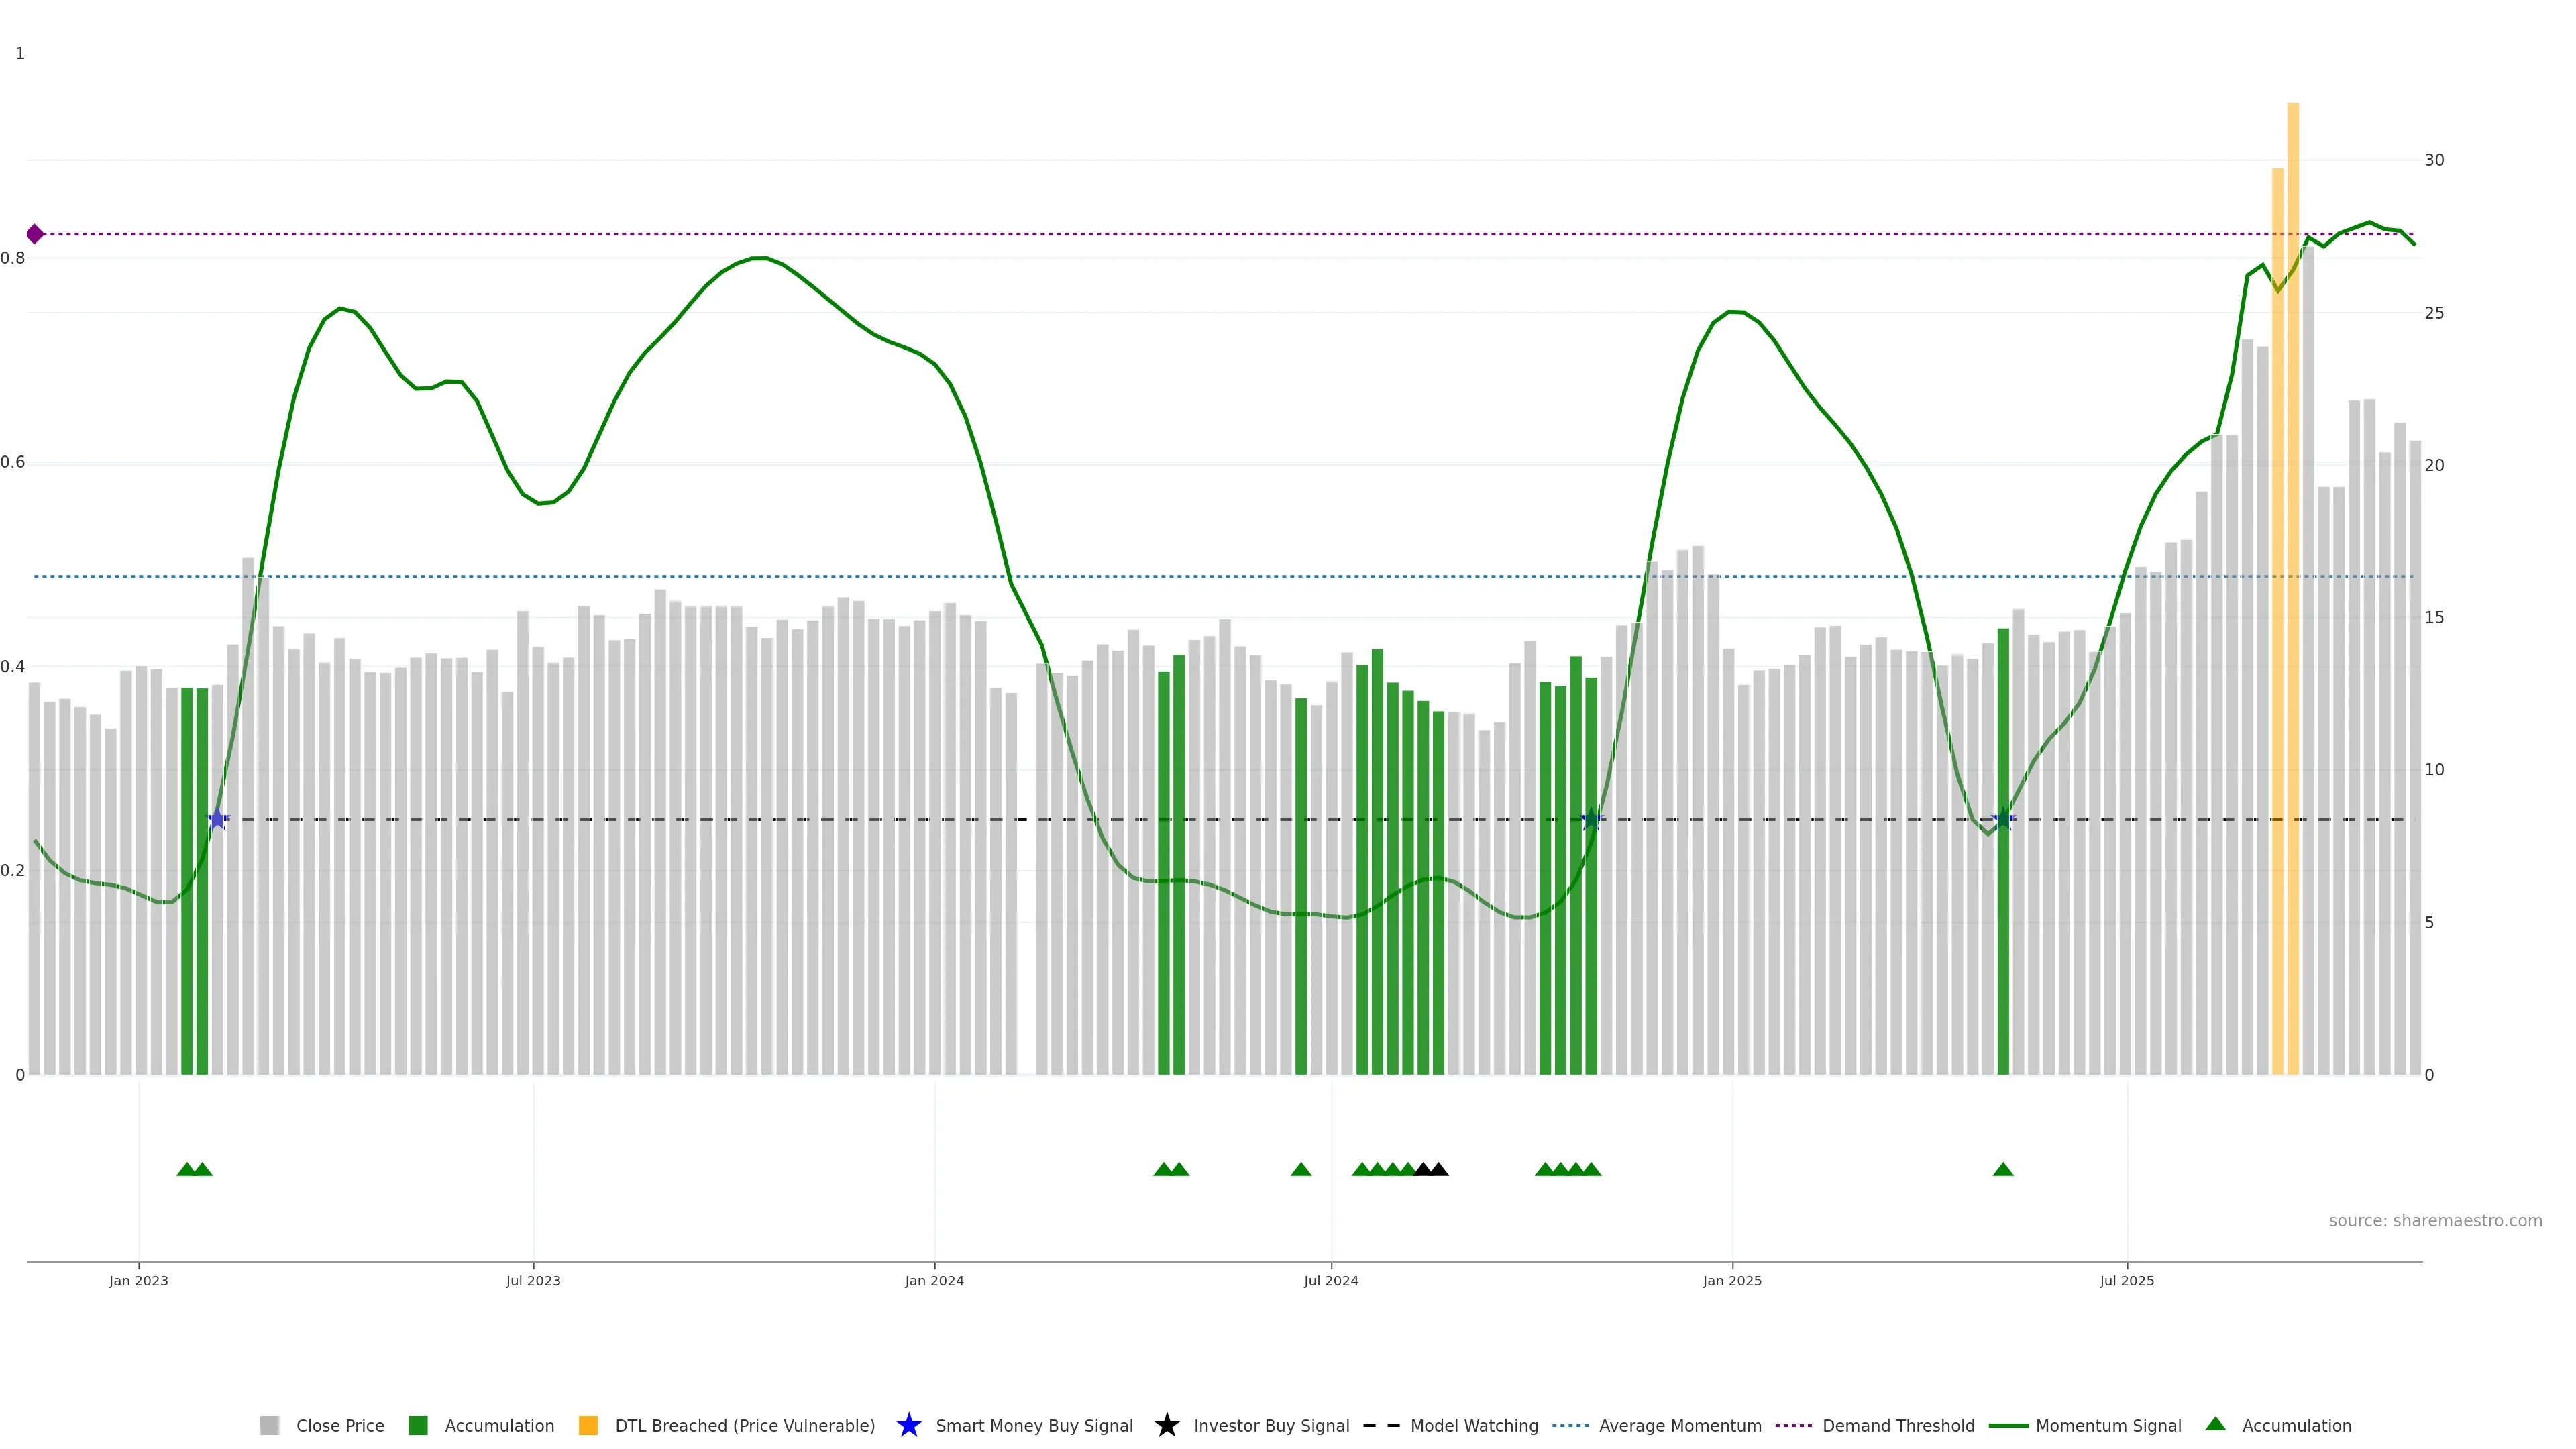Click the first blue star marker after Jan 2023
2576x1449 pixels.
point(218,819)
